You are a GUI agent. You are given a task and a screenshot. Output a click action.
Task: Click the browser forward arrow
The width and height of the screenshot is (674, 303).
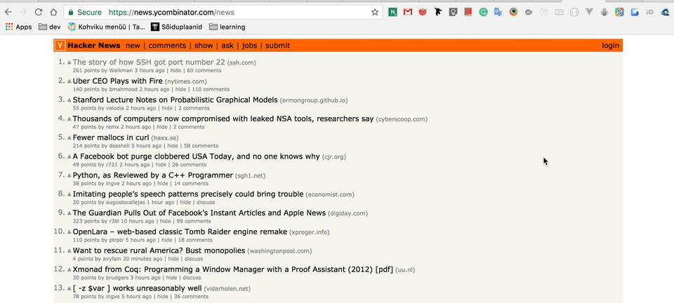(23, 13)
